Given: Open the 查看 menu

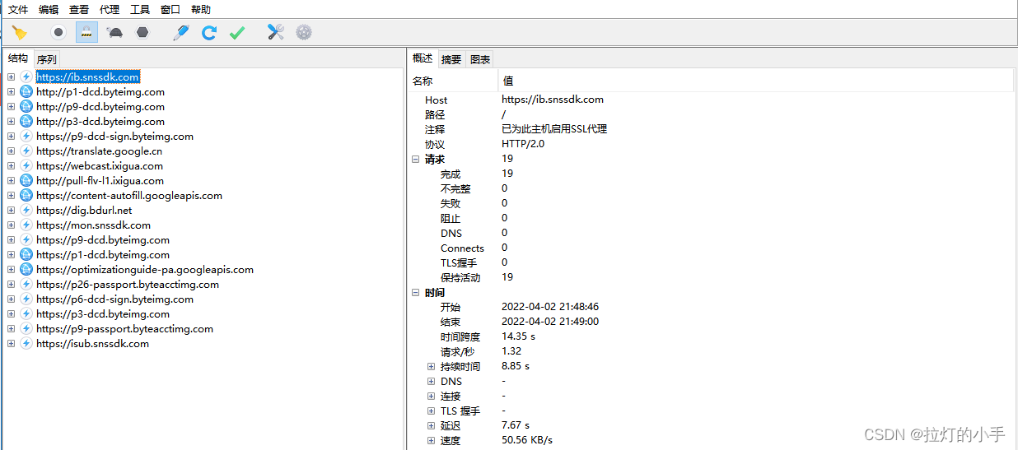Looking at the screenshot, I should 79,10.
